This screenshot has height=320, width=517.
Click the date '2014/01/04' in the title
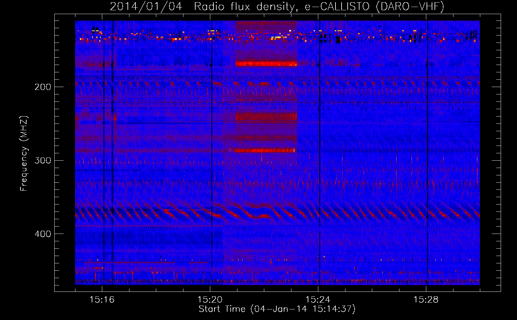146,7
